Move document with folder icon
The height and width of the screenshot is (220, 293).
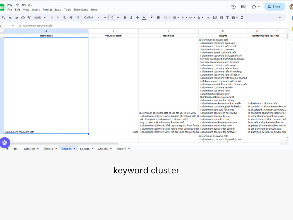pos(24,5)
